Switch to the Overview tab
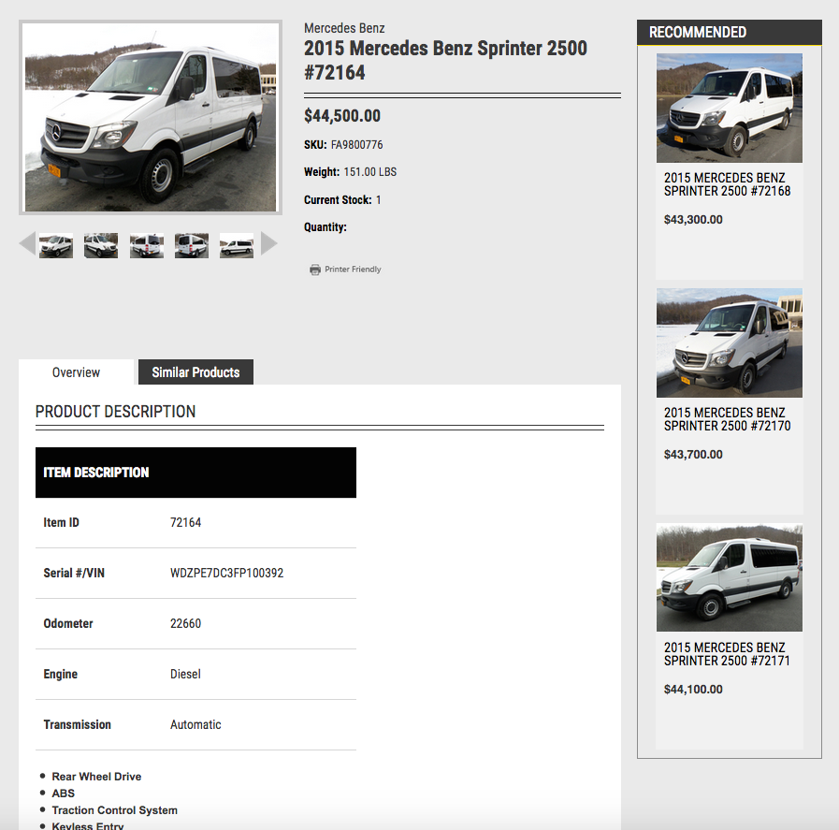Viewport: 839px width, 830px height. point(76,372)
